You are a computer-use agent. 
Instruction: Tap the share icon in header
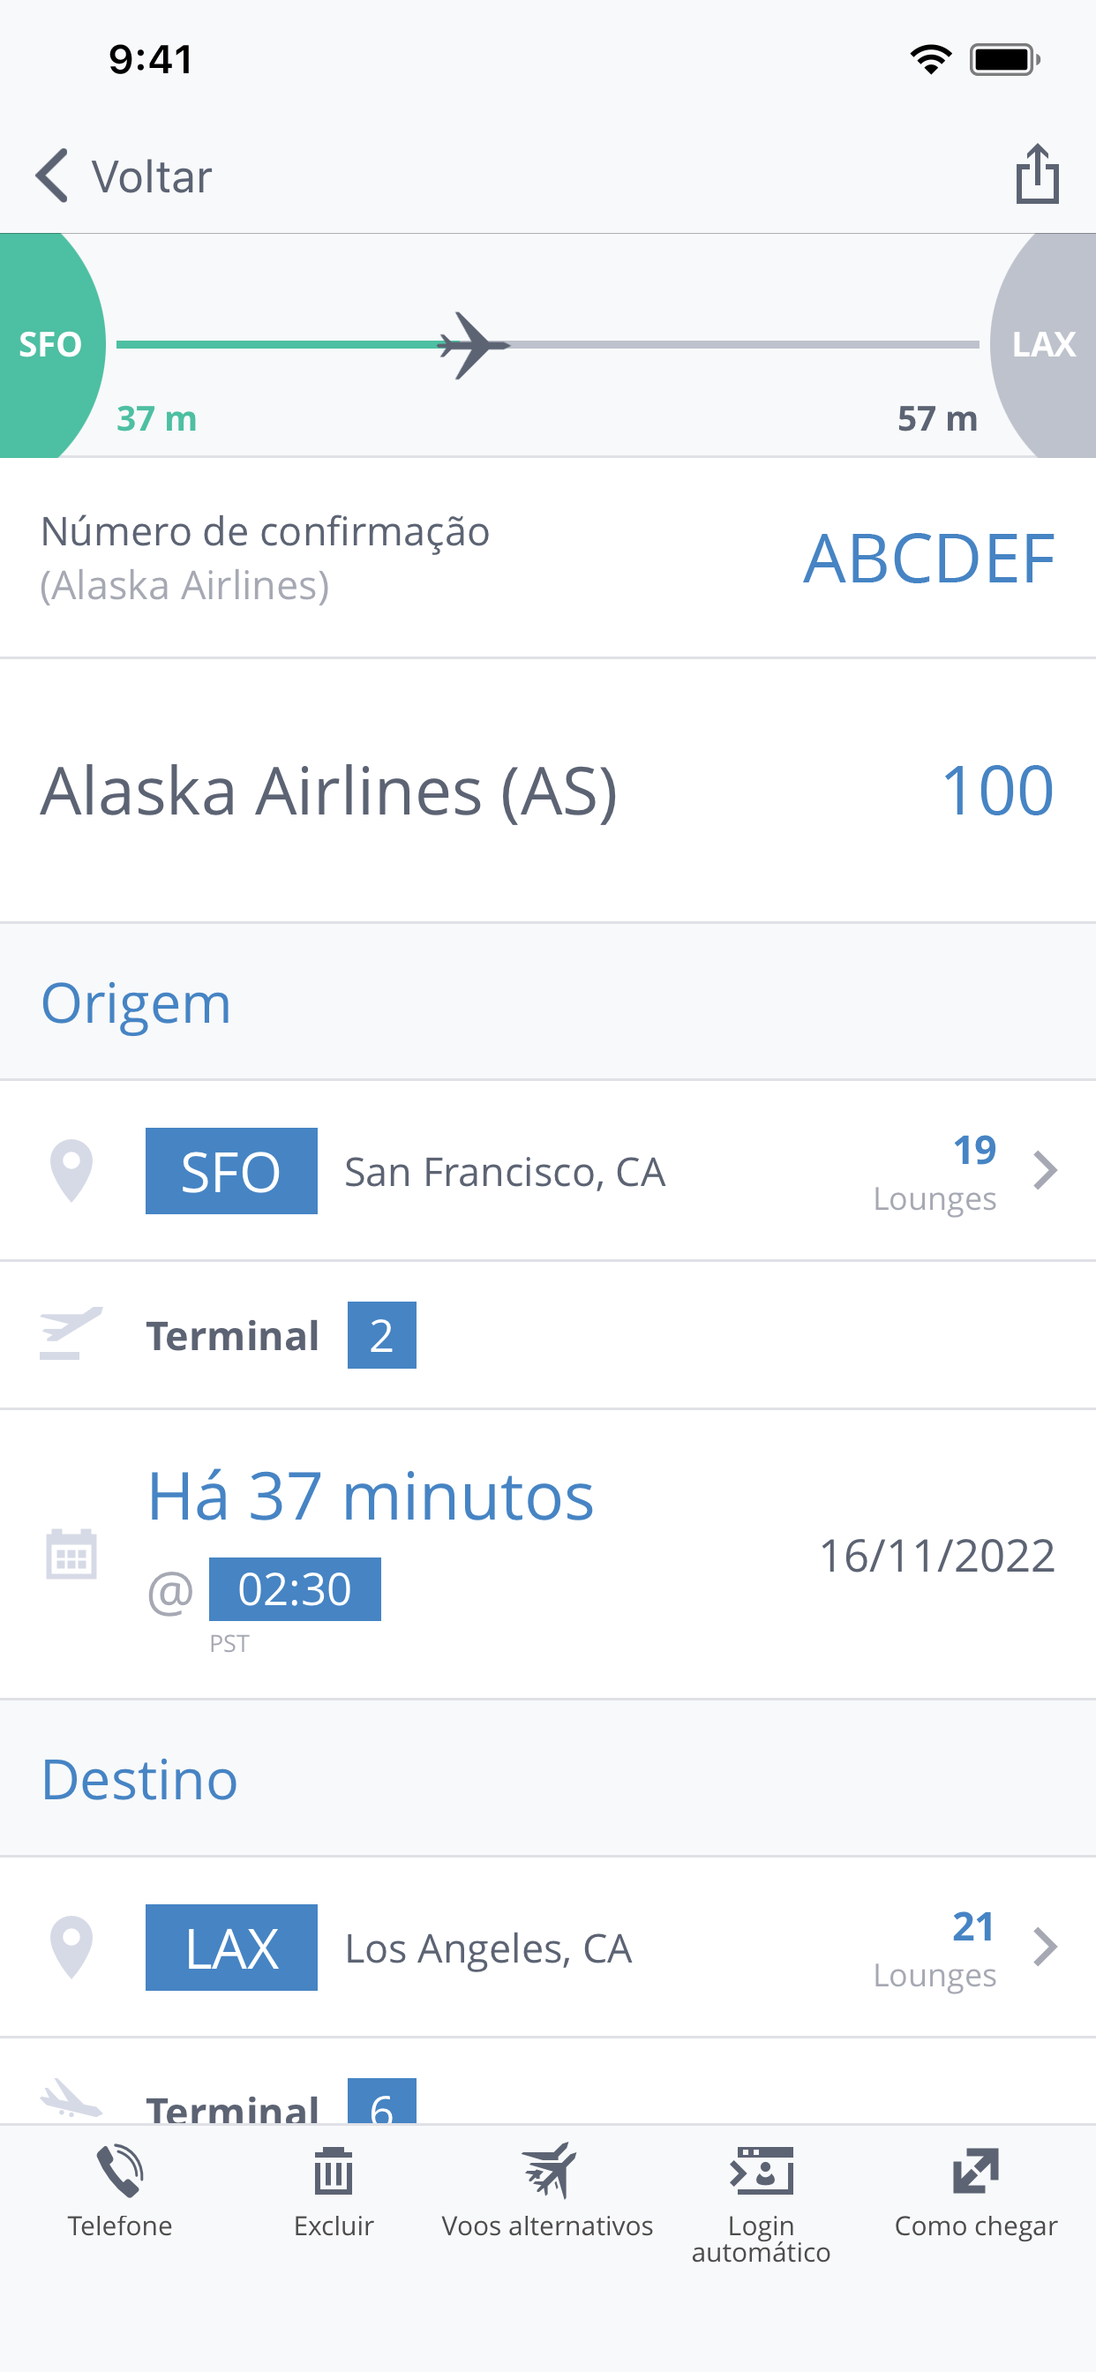click(1037, 174)
